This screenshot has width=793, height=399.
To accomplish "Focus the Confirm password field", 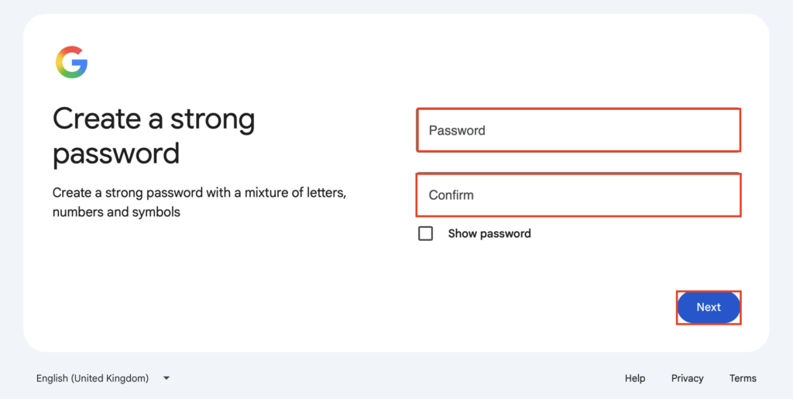I will (x=578, y=194).
